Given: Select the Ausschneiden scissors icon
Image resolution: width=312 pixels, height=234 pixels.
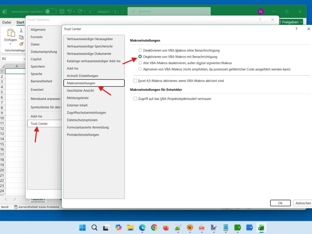Looking at the screenshot, I should point(22,30).
